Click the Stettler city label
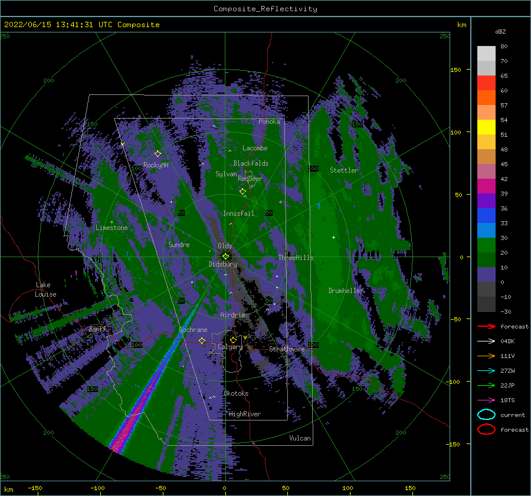 click(344, 170)
